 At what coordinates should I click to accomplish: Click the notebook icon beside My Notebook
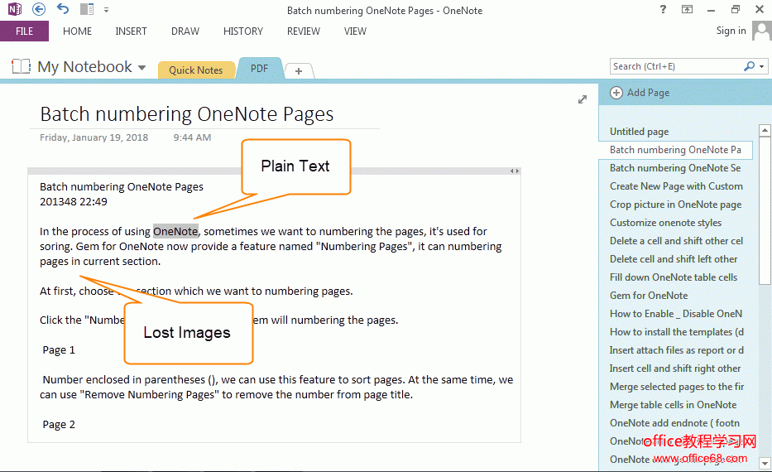[22, 67]
